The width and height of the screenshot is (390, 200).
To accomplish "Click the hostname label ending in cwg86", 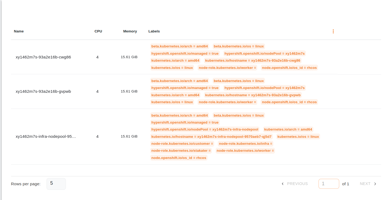I will (x=253, y=61).
